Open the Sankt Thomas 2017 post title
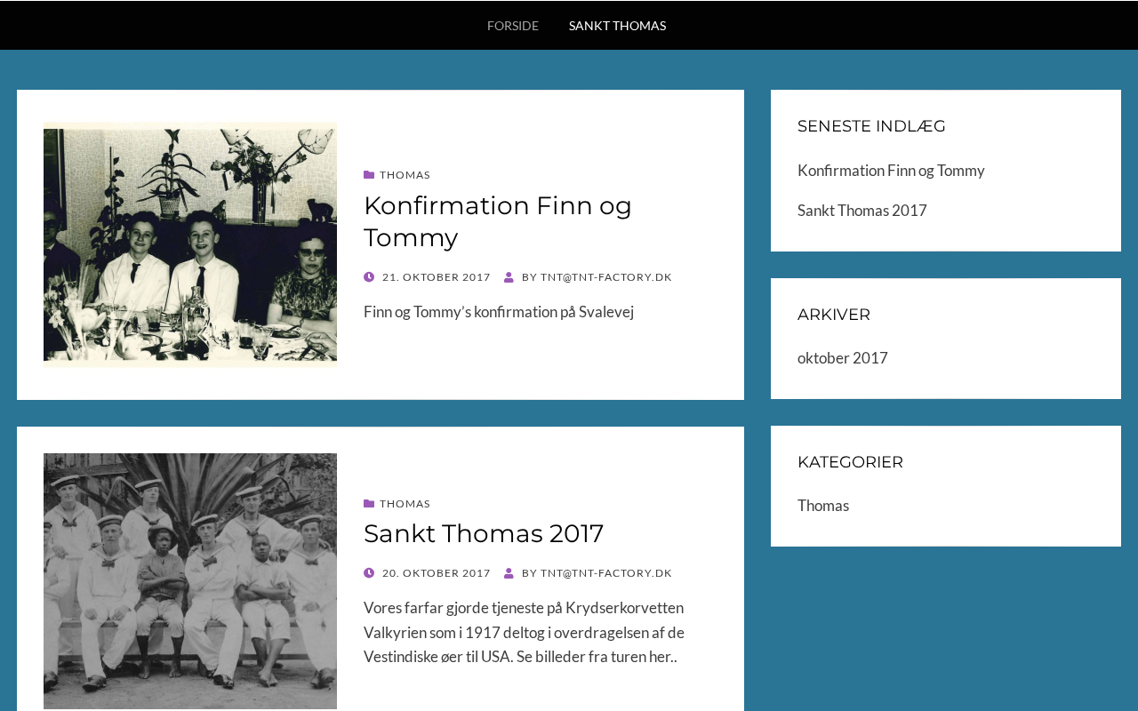 point(484,533)
